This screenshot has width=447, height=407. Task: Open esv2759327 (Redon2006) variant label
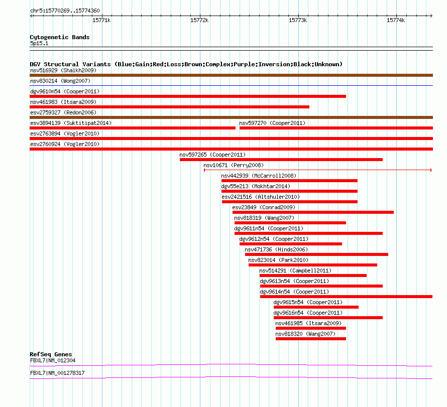pyautogui.click(x=63, y=112)
